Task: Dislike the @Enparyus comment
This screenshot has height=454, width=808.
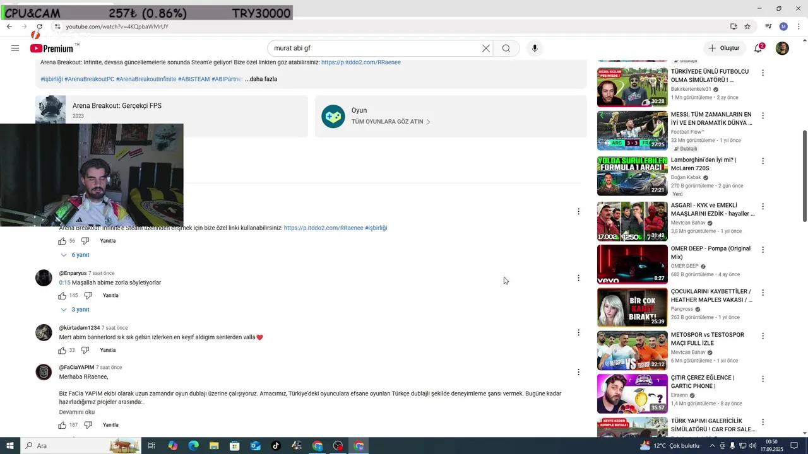Action: [88, 296]
